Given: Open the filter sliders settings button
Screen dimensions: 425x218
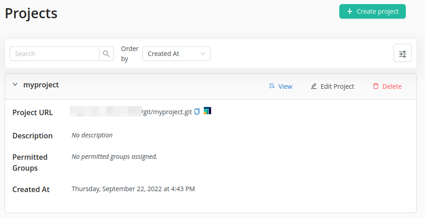Looking at the screenshot, I should point(402,54).
